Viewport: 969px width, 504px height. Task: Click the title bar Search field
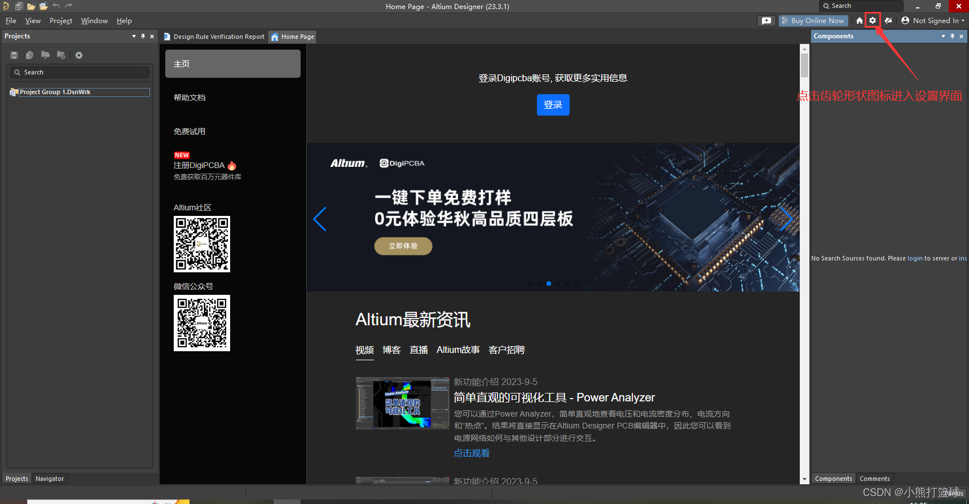[861, 6]
